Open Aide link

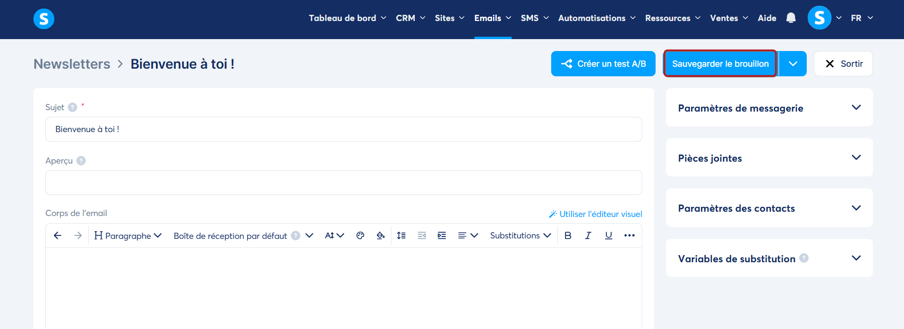coord(767,18)
